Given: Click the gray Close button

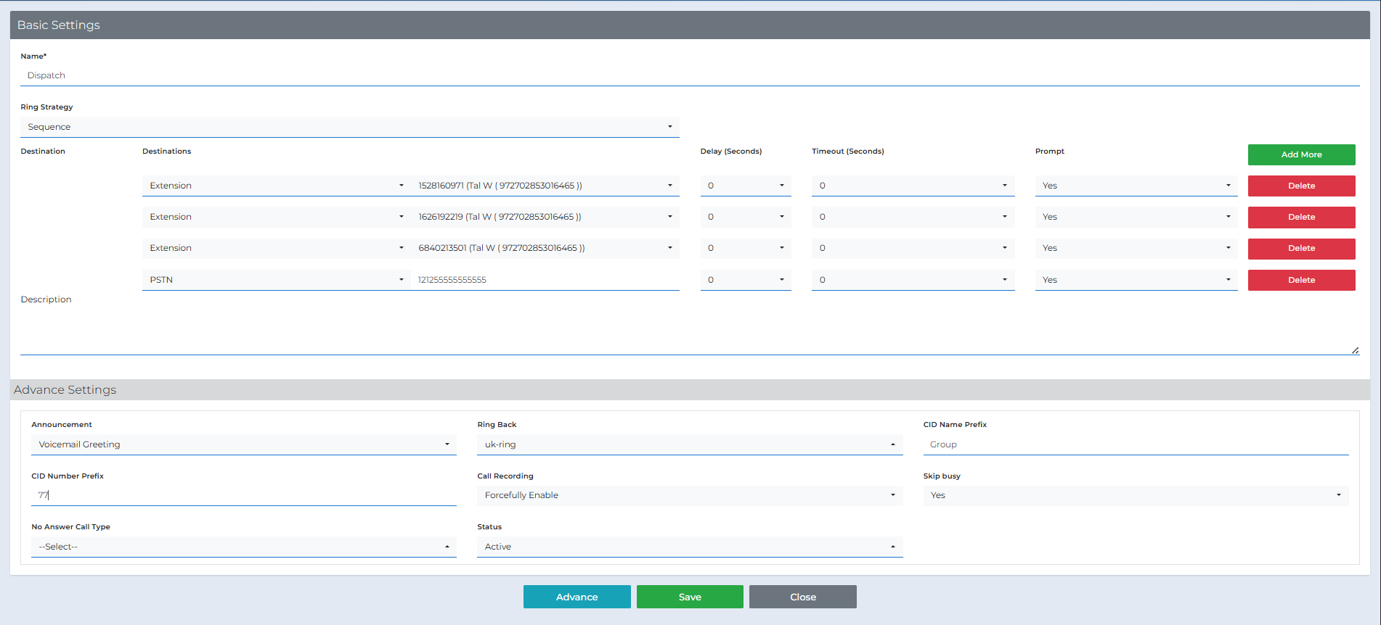Looking at the screenshot, I should [x=802, y=597].
